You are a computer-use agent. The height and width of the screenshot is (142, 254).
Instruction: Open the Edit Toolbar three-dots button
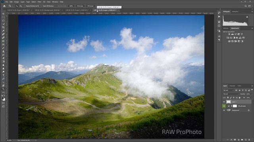(x=3, y=92)
